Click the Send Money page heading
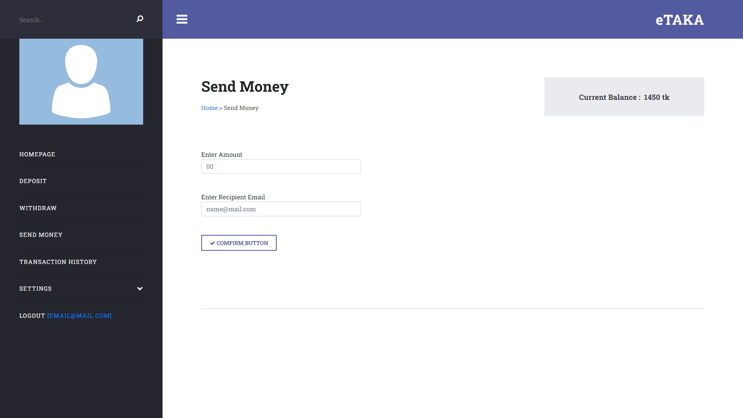Image resolution: width=743 pixels, height=418 pixels. click(245, 87)
